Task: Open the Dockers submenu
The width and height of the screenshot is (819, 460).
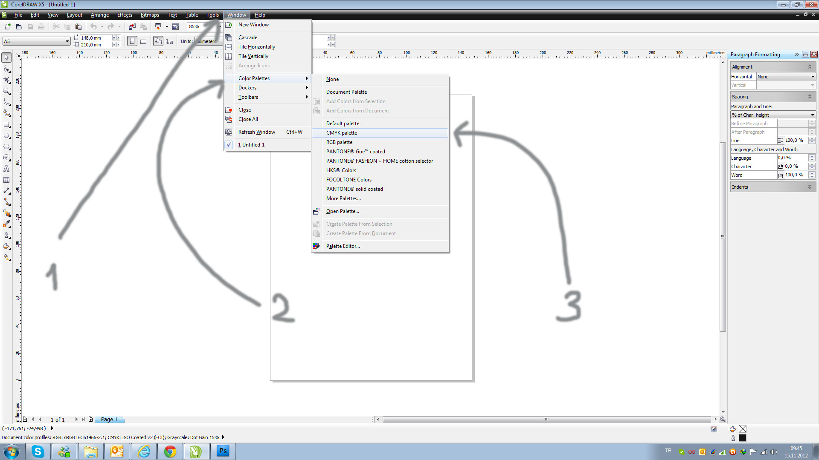Action: (247, 88)
